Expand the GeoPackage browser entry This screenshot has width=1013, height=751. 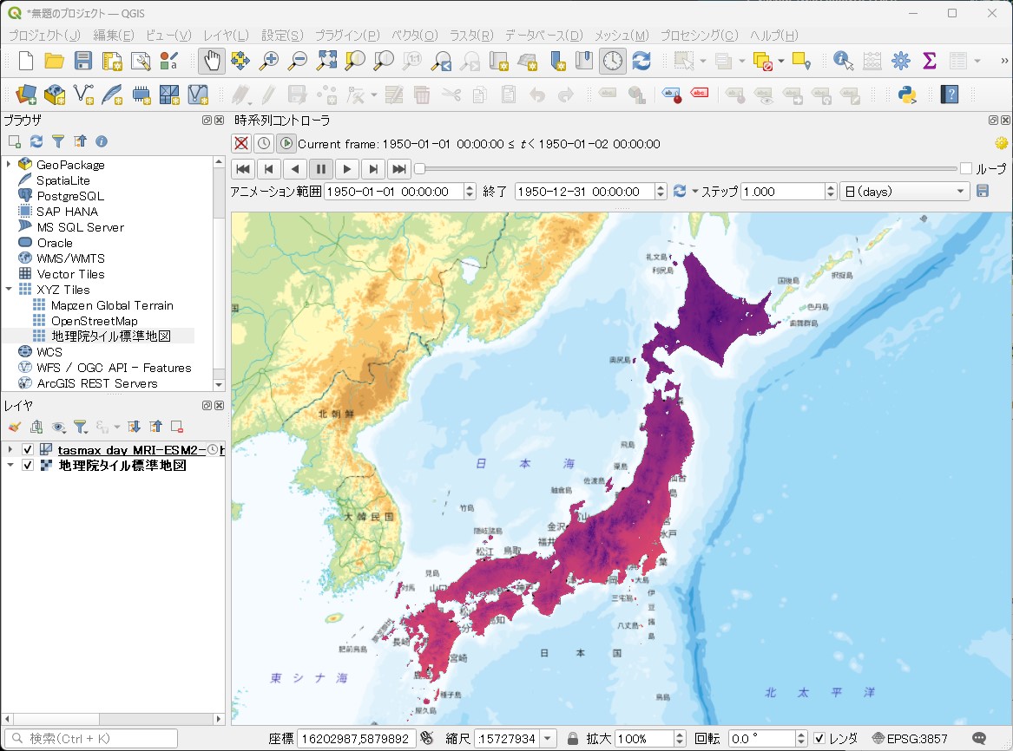pos(9,165)
